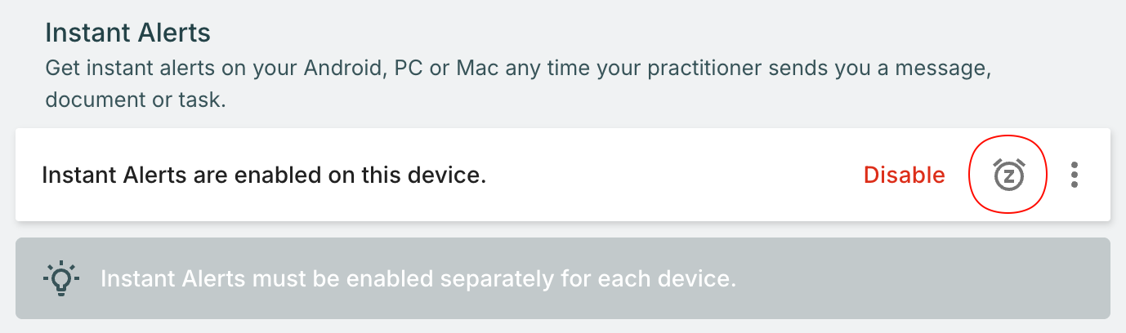Click the 'Get instant alerts' description paragraph
Image resolution: width=1126 pixels, height=333 pixels.
pyautogui.click(x=518, y=67)
